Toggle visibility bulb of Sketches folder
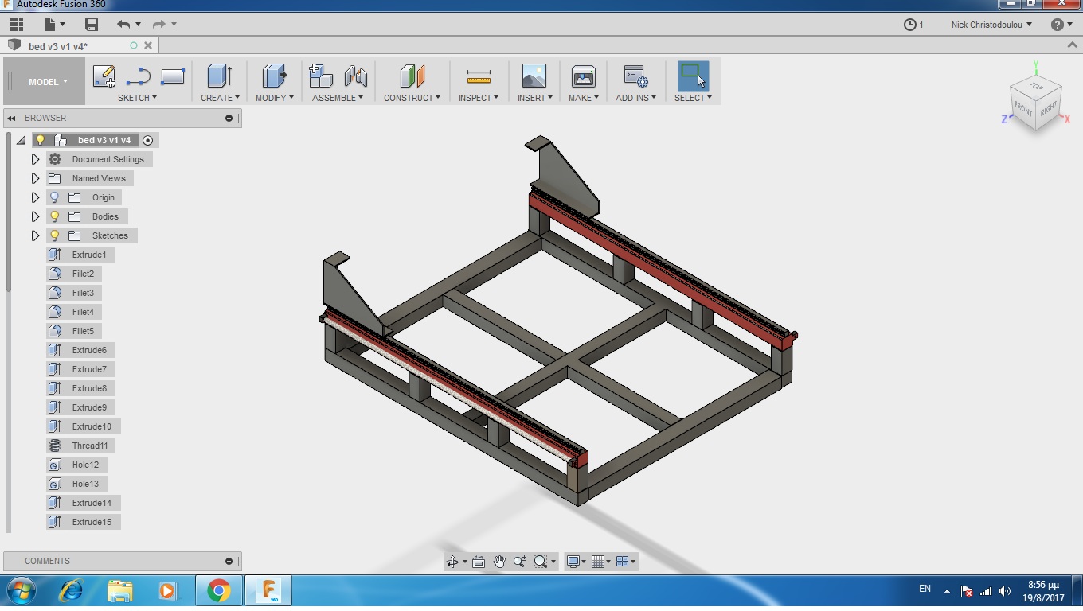1083x611 pixels. coord(55,235)
